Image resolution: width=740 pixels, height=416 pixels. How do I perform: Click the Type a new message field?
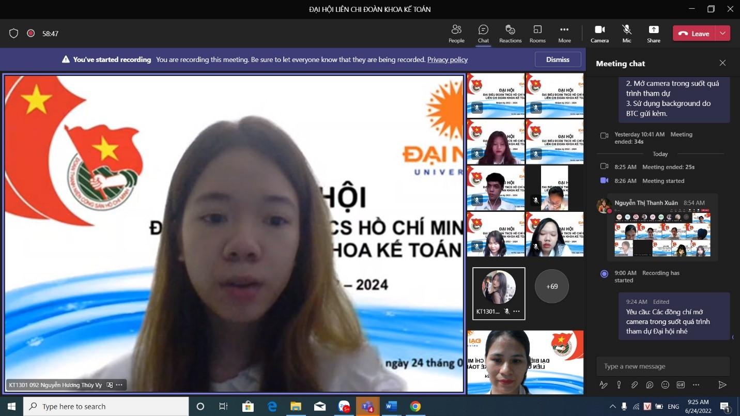tap(662, 366)
